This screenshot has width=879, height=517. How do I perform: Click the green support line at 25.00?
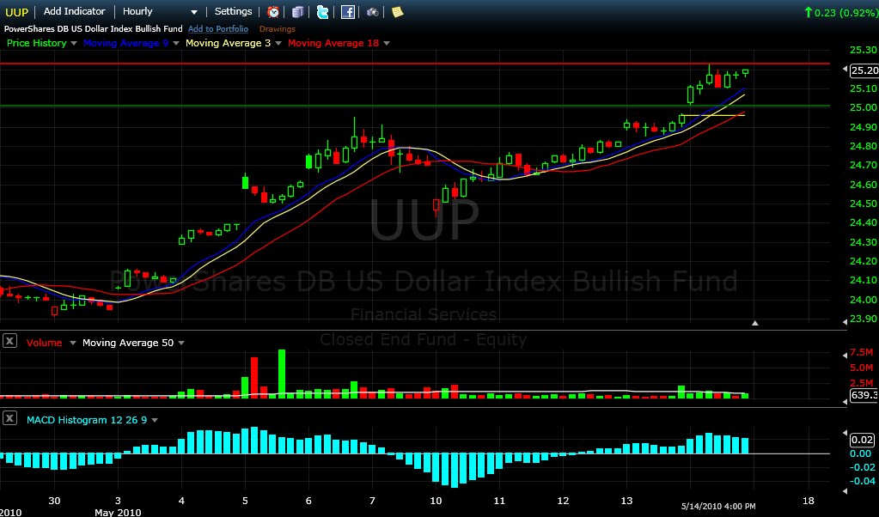pyautogui.click(x=415, y=106)
